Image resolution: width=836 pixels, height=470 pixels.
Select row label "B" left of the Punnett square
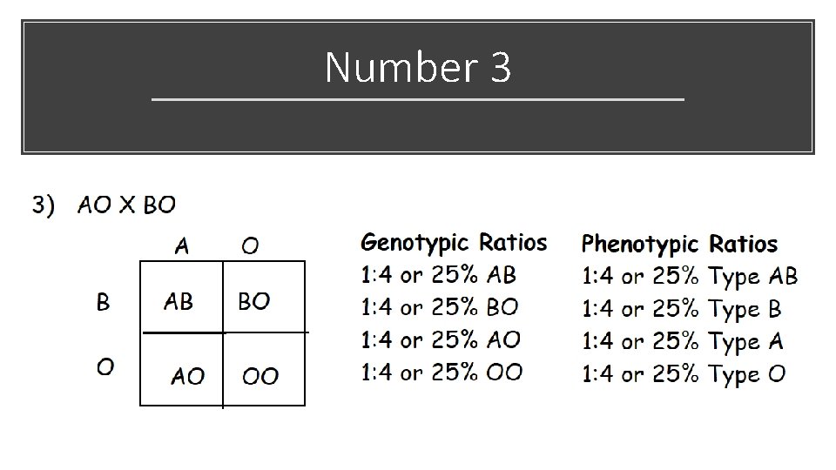(104, 302)
